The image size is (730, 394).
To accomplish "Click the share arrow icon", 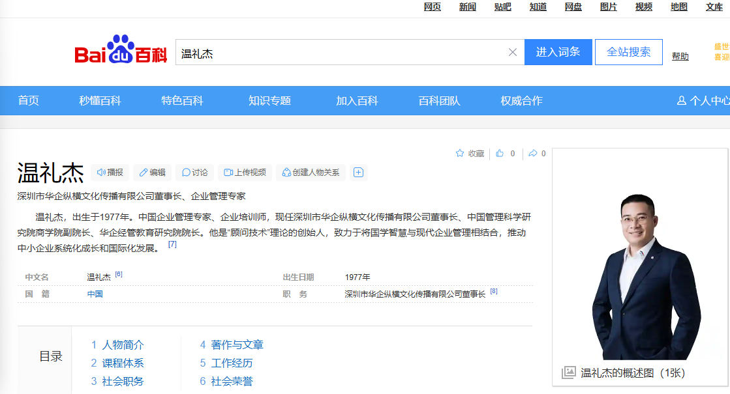I will click(532, 154).
